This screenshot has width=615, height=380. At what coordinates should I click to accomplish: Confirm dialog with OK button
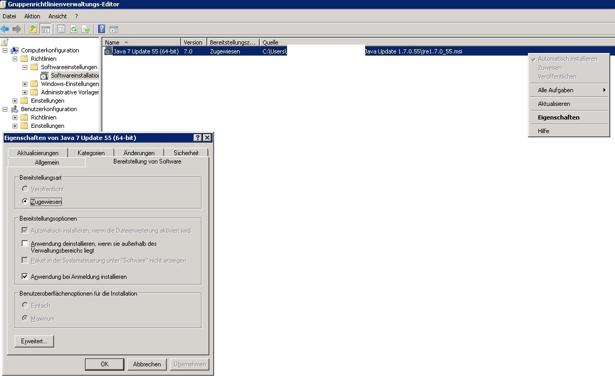pos(105,364)
